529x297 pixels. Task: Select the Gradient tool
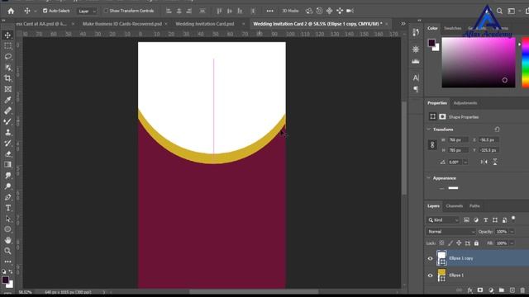(7, 165)
